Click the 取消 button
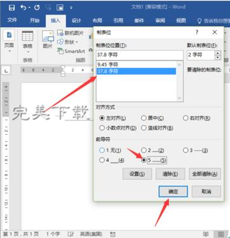Viewport: 230px width, 238px height. tap(206, 192)
